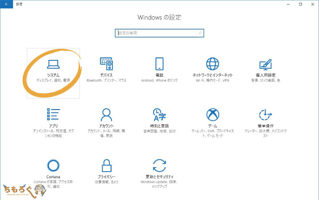This screenshot has width=319, height=200.
Task: Open the アカウント person icon
Action: click(106, 114)
